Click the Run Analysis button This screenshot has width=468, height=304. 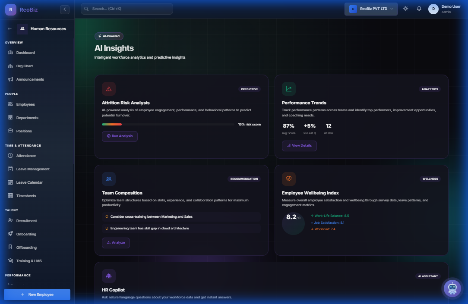click(120, 136)
